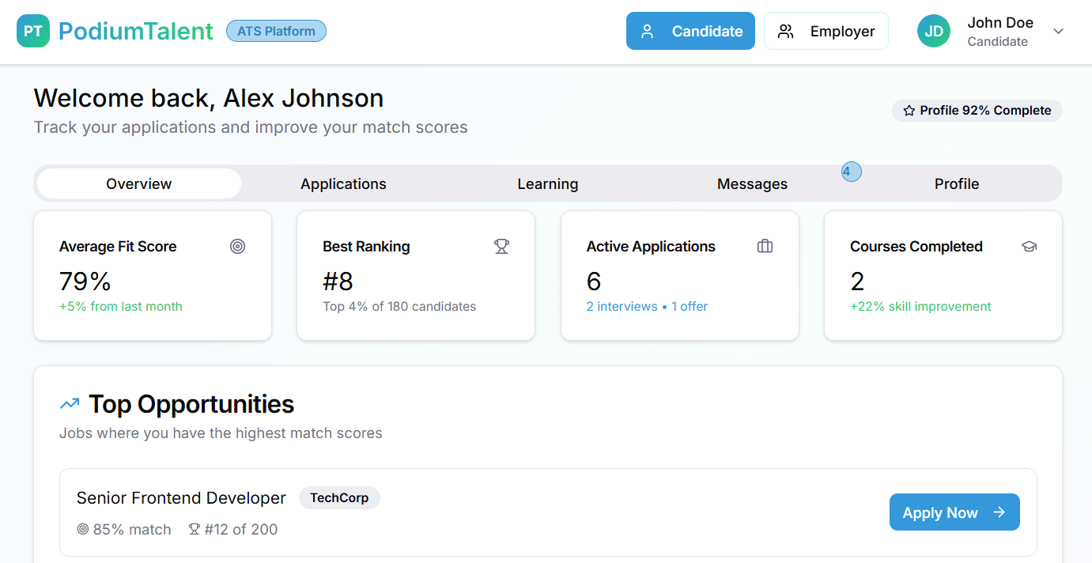Go to the Messages tab
The height and width of the screenshot is (563, 1092).
tap(752, 183)
